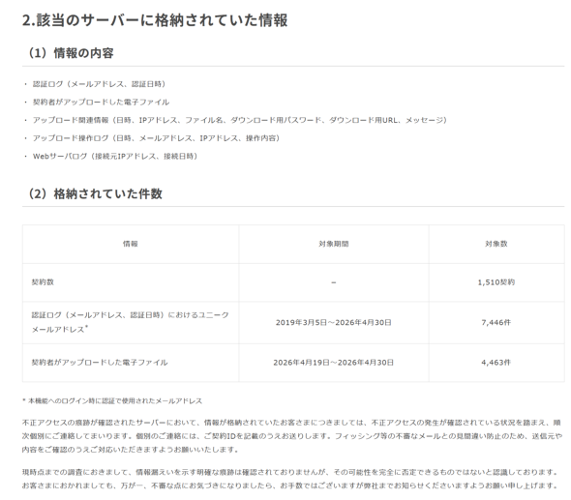Click the 対象期間 table column header
This screenshot has height=500, width=571.
coord(334,244)
